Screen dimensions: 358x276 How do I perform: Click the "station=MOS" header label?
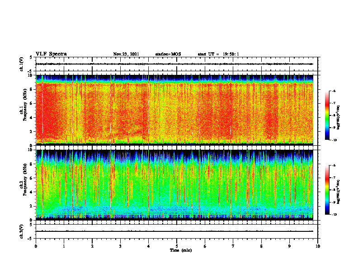[x=168, y=54]
